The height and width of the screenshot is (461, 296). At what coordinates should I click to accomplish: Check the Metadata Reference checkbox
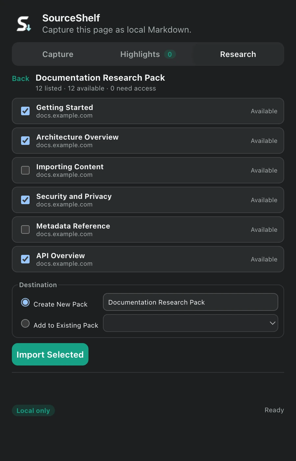pos(25,230)
